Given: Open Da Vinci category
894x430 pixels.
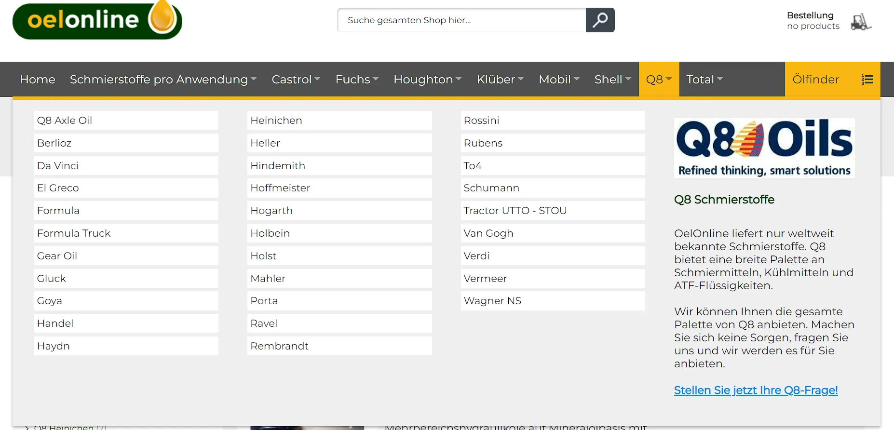Looking at the screenshot, I should [x=126, y=166].
